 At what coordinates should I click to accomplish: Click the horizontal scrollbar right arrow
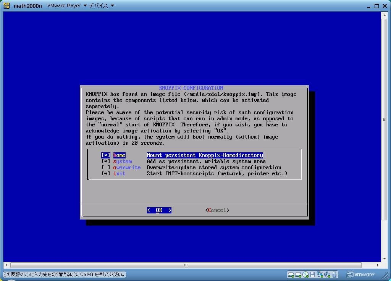tap(378, 265)
